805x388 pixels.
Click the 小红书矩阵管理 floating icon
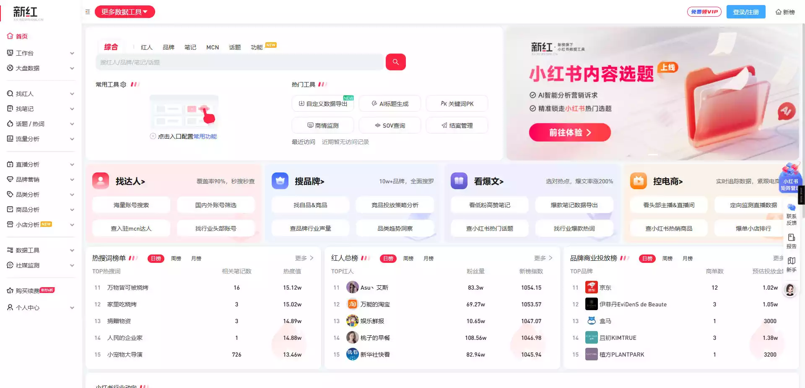point(790,177)
